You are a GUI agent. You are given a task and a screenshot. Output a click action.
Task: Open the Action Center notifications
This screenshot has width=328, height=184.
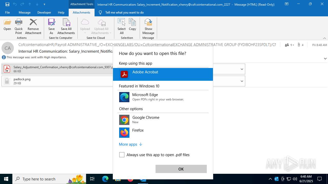(x=320, y=179)
